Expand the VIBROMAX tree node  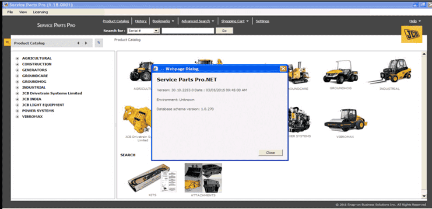17,117
